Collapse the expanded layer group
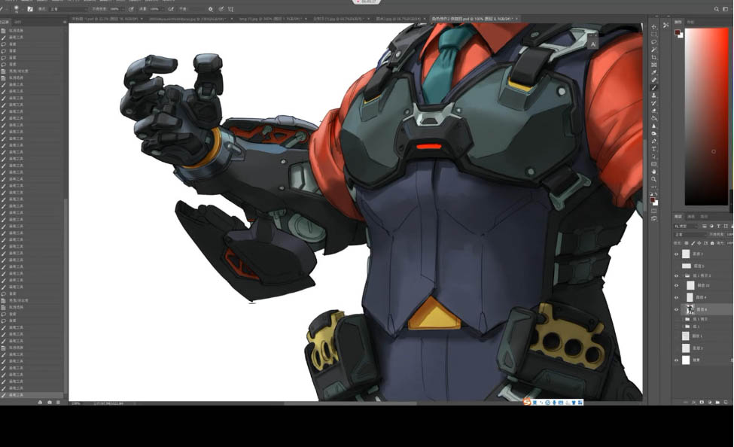The image size is (734, 447). coord(683,275)
